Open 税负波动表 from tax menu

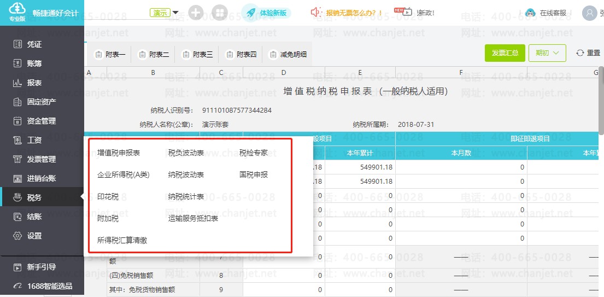186,153
